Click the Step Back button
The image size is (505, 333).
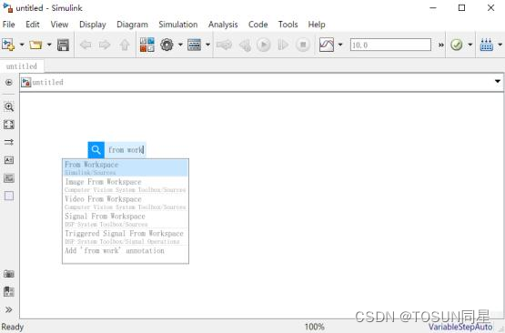[245, 45]
